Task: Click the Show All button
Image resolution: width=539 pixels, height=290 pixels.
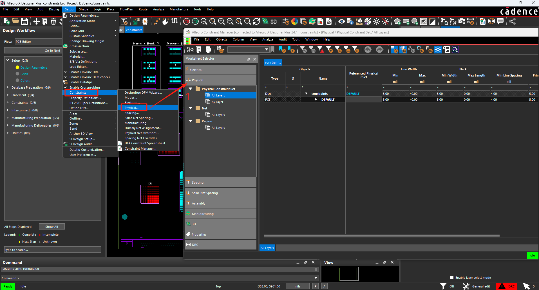Action: coord(52,227)
